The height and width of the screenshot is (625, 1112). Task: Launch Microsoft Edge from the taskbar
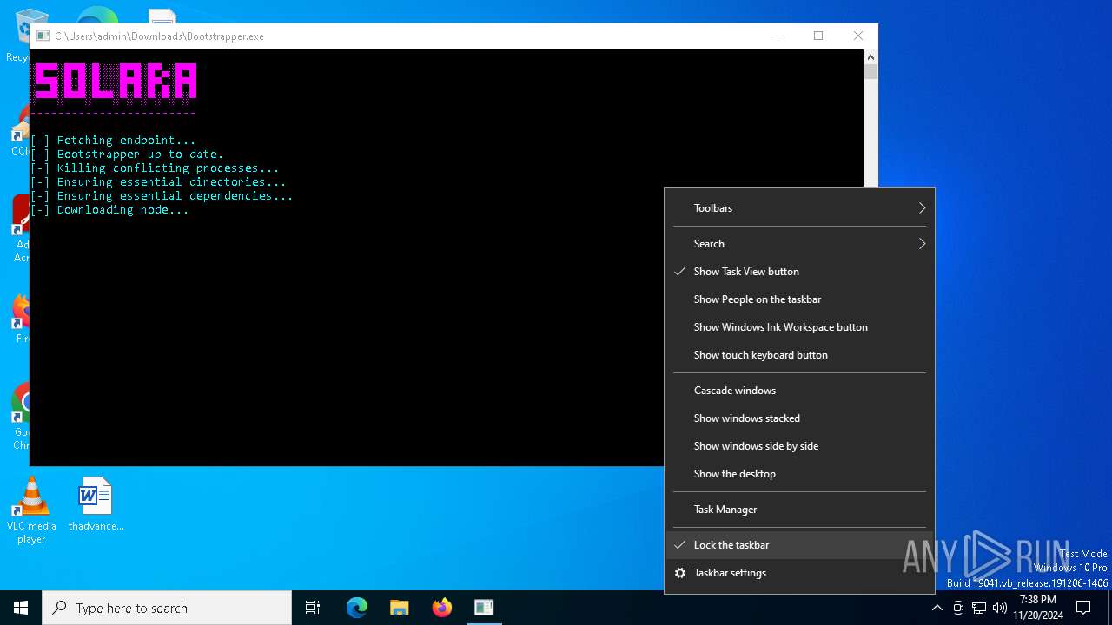(357, 608)
